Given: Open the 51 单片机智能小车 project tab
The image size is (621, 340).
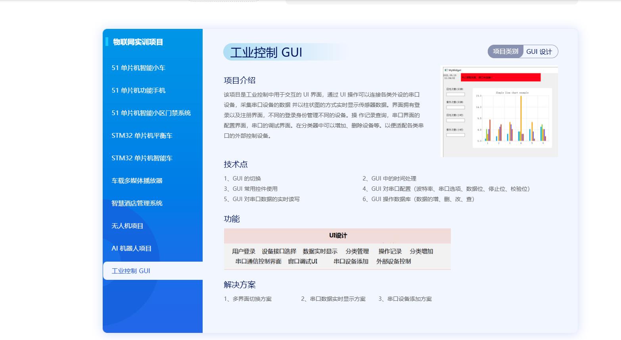Looking at the screenshot, I should pyautogui.click(x=138, y=68).
